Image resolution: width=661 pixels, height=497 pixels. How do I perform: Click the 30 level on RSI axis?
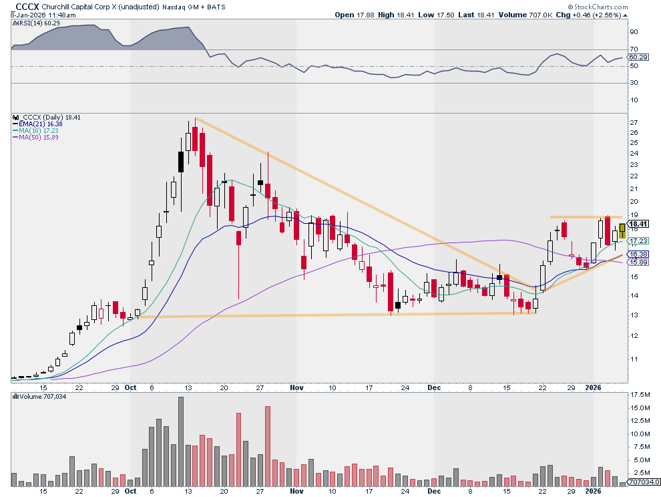(x=634, y=83)
